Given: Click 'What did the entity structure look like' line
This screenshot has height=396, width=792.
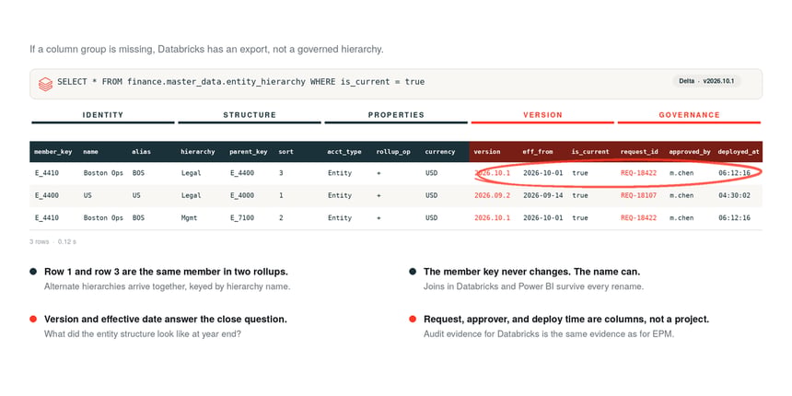Looking at the screenshot, I should [143, 334].
